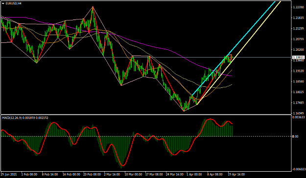
Task: Click the 2 Mar 16:00 time label
Action: [x=112, y=174]
